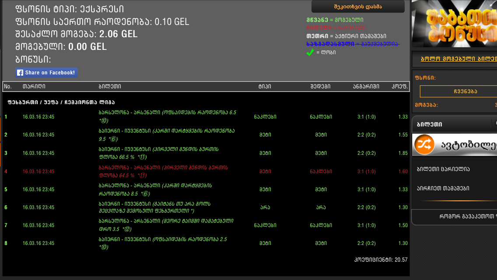497x280 pixels.
Task: Switch to the ბილეთი tab
Action: pos(430,125)
